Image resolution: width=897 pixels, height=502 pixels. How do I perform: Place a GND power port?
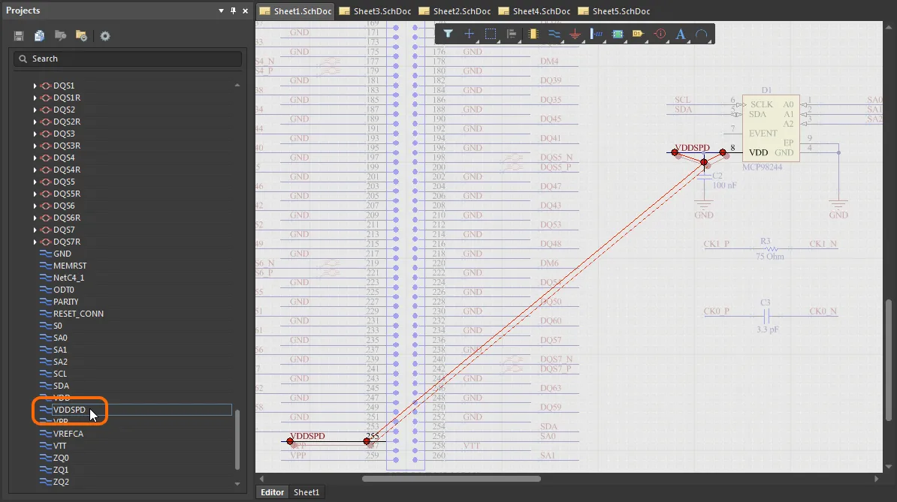[x=575, y=34]
